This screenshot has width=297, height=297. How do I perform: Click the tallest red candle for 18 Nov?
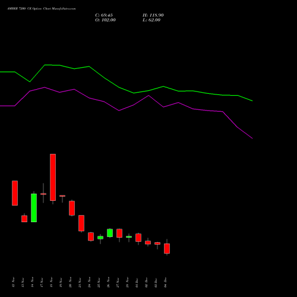[53, 177]
